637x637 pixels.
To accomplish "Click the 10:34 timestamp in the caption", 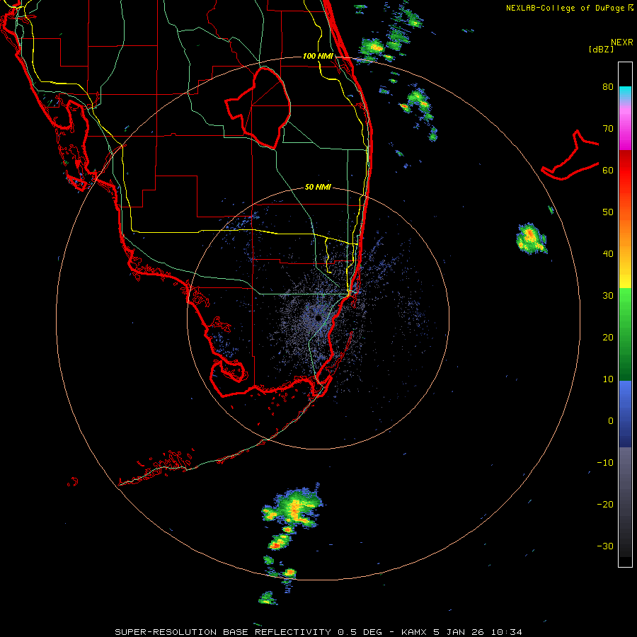I will pos(506,632).
